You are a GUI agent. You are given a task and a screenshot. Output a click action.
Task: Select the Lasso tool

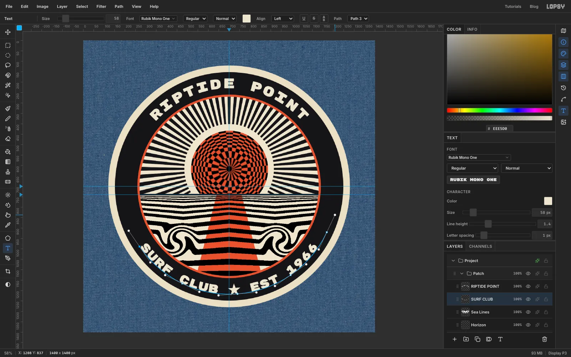click(7, 65)
